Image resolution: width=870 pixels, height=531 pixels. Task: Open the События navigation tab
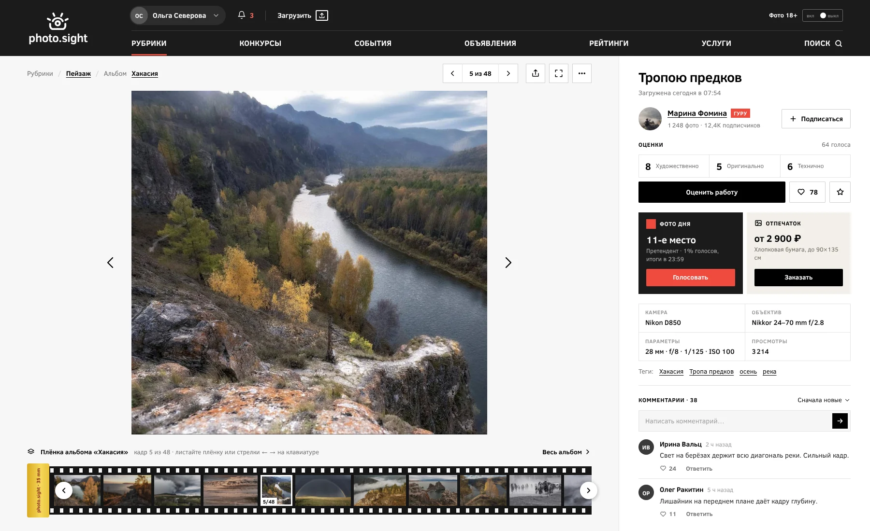pos(373,43)
